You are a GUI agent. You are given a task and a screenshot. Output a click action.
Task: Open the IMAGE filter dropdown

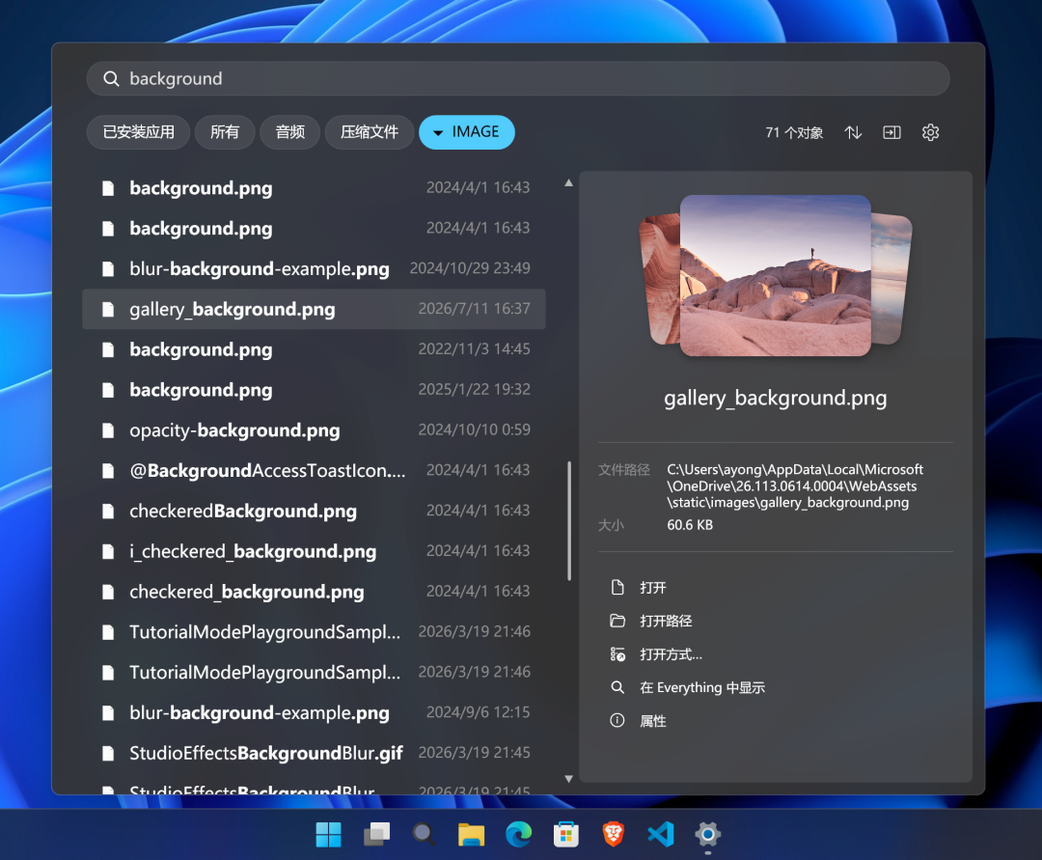coord(467,132)
